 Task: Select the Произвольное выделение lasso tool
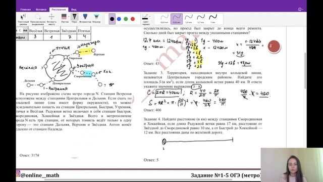coord(38,19)
